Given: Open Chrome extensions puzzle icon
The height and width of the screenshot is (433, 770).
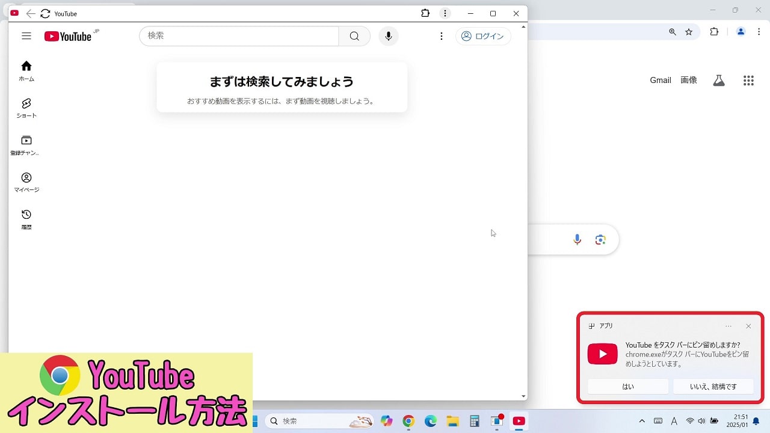Looking at the screenshot, I should 714,32.
